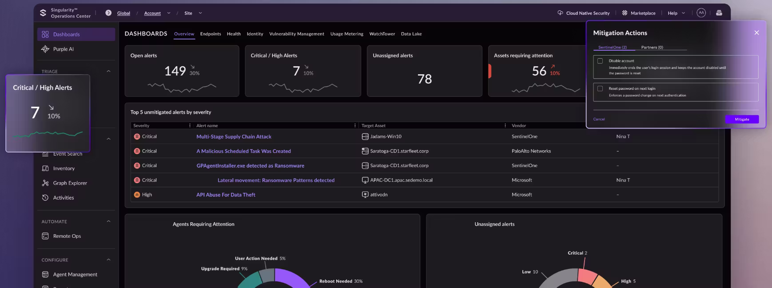Click the Inventory sidebar icon

coord(45,168)
